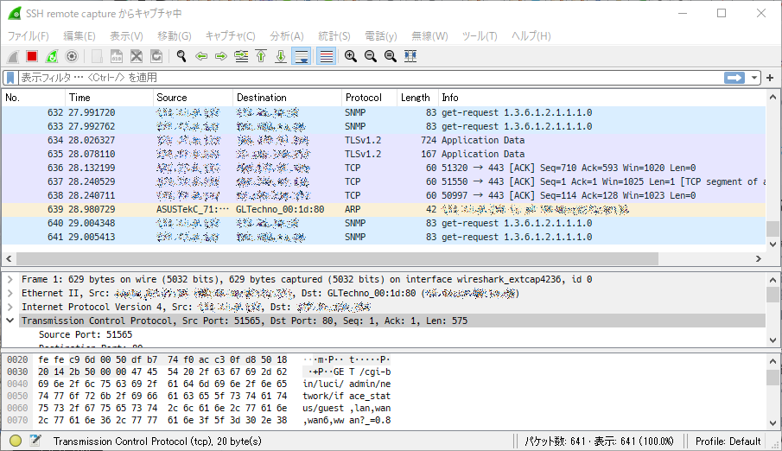Apply display filter with arrow button
The image size is (782, 451).
point(734,78)
